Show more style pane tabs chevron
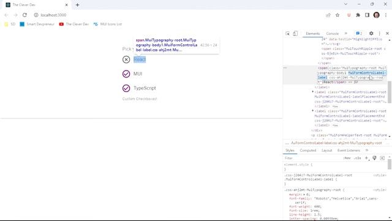392x221 pixels. [367, 150]
